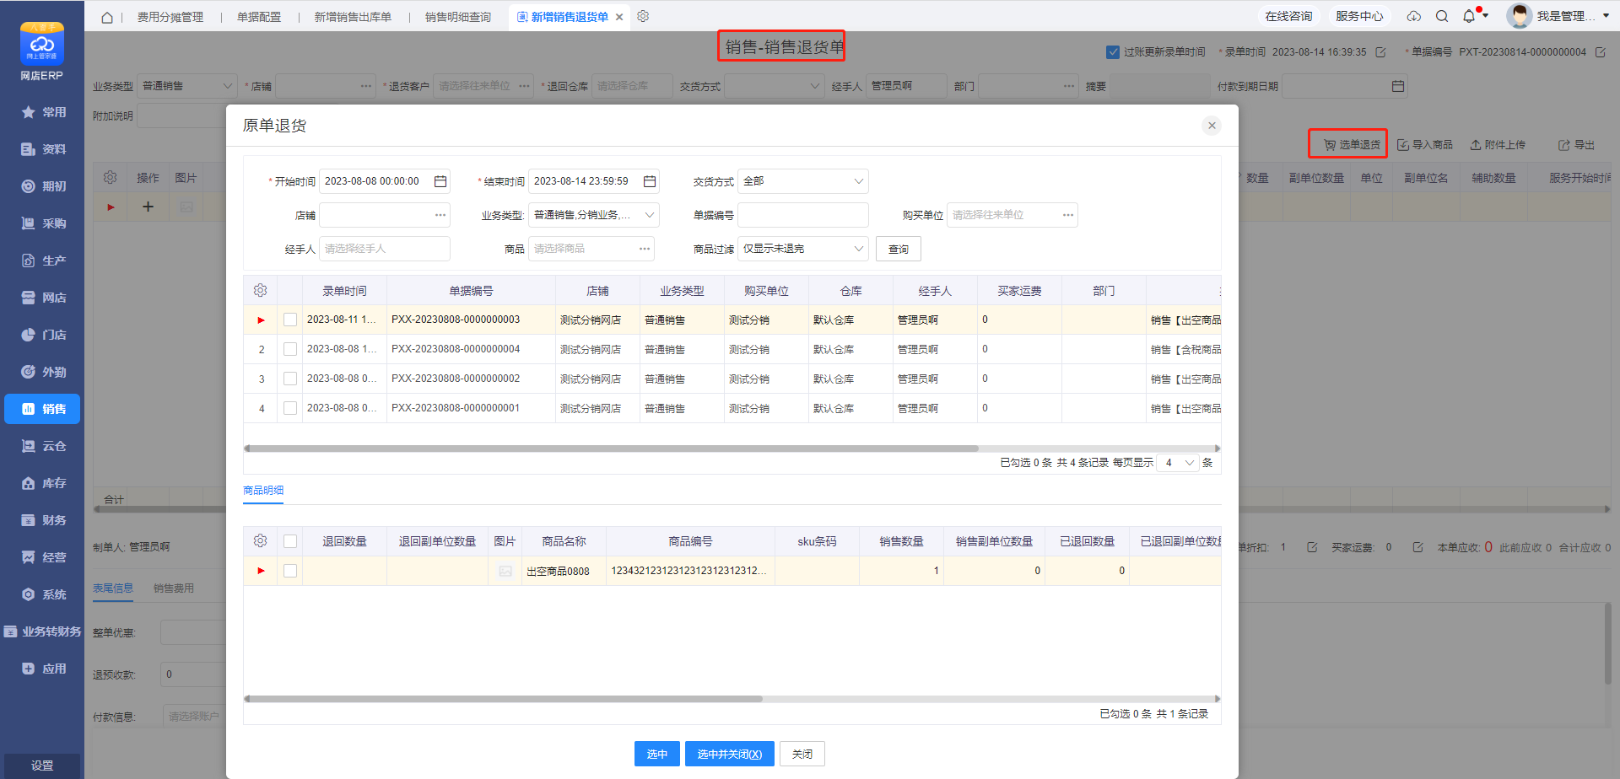
Task: Open 常用 sidebar section
Action: pyautogui.click(x=42, y=112)
